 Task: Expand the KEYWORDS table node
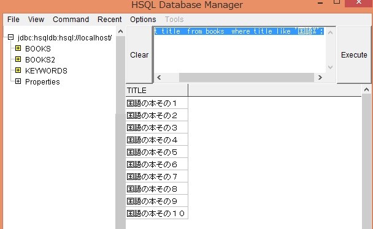pyautogui.click(x=18, y=70)
